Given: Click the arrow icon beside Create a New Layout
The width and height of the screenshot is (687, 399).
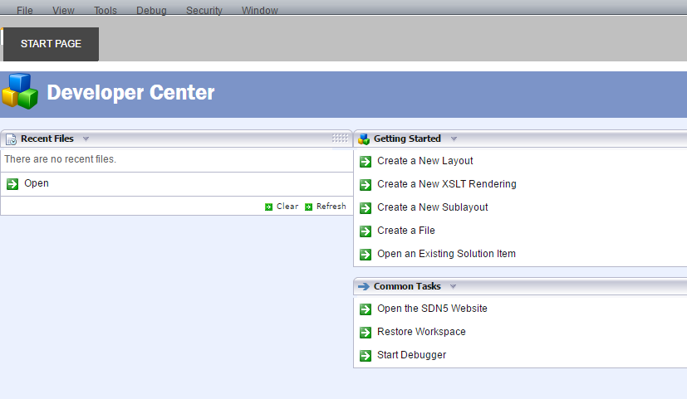Looking at the screenshot, I should (366, 162).
